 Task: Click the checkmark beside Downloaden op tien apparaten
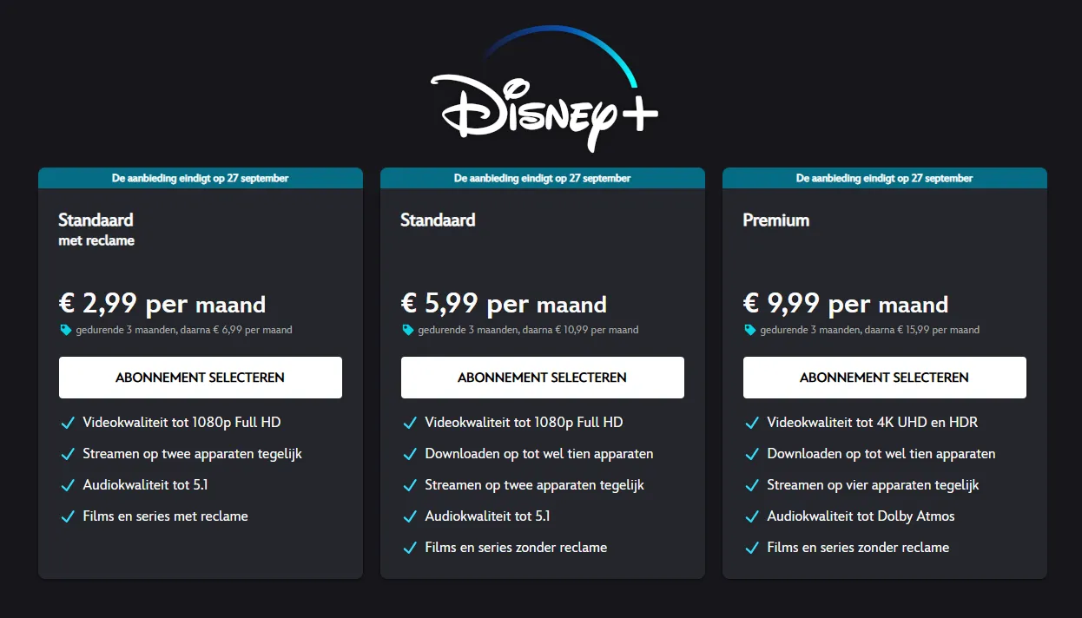(410, 454)
